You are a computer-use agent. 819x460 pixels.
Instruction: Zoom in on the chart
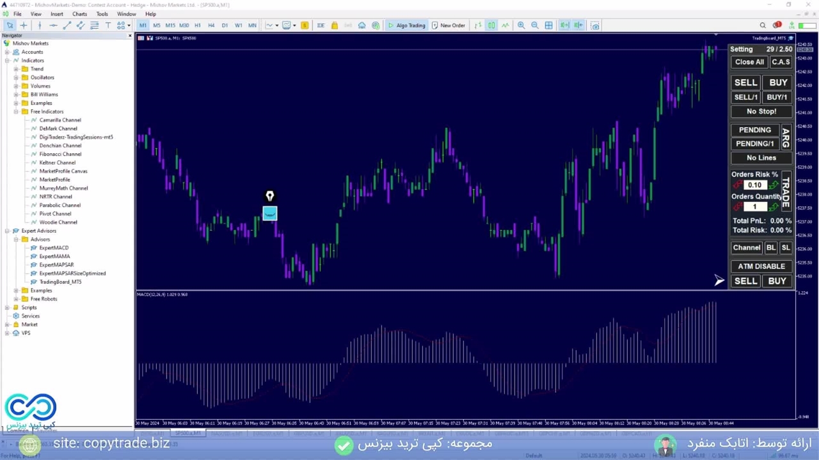click(x=521, y=26)
